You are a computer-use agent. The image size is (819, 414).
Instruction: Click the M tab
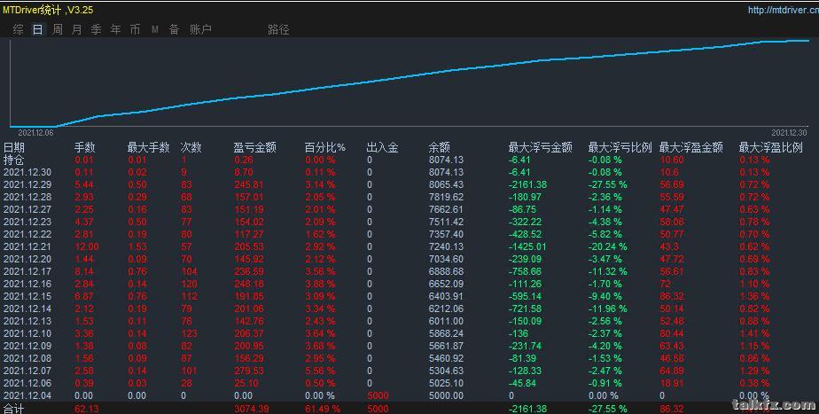point(154,29)
